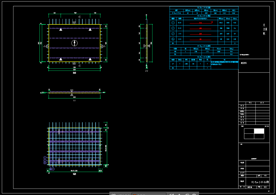This screenshot has width=276, height=195.
Task: Click the upper-right white lifting-point triangle
Action: pyautogui.click(x=90, y=30)
